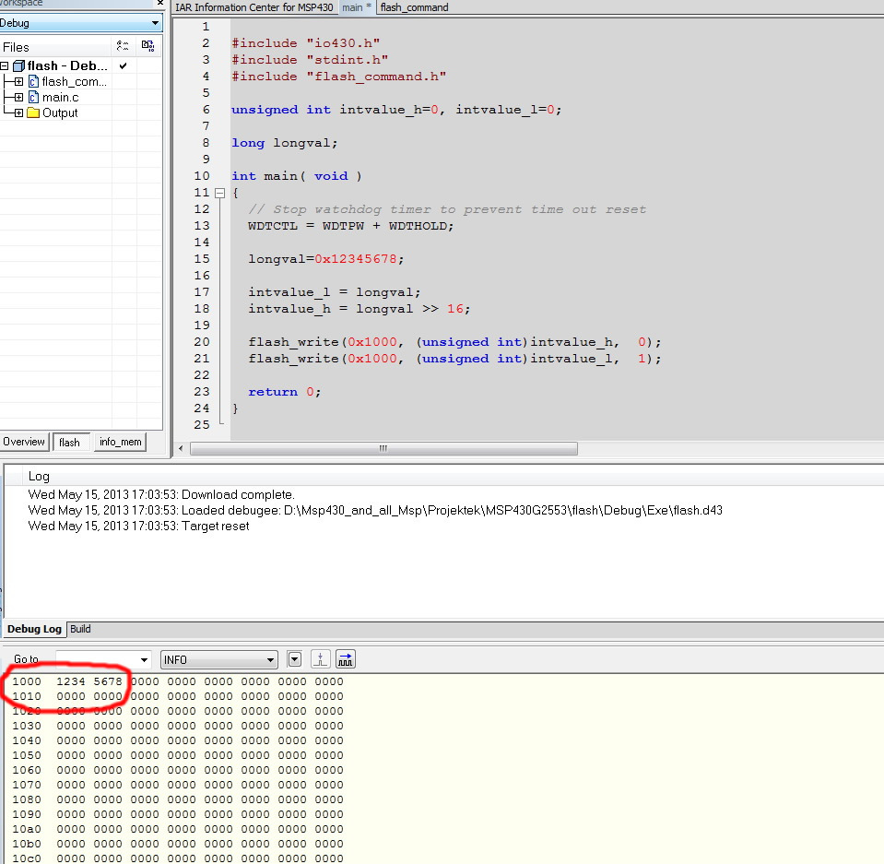Click the configuration column icon in Files header
This screenshot has height=864, width=884.
coord(123,46)
